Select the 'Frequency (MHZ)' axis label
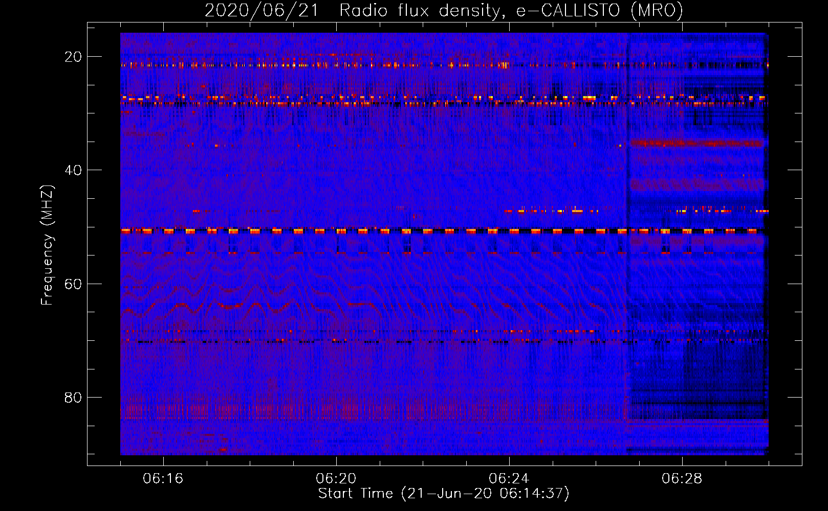This screenshot has width=828, height=511. click(47, 245)
